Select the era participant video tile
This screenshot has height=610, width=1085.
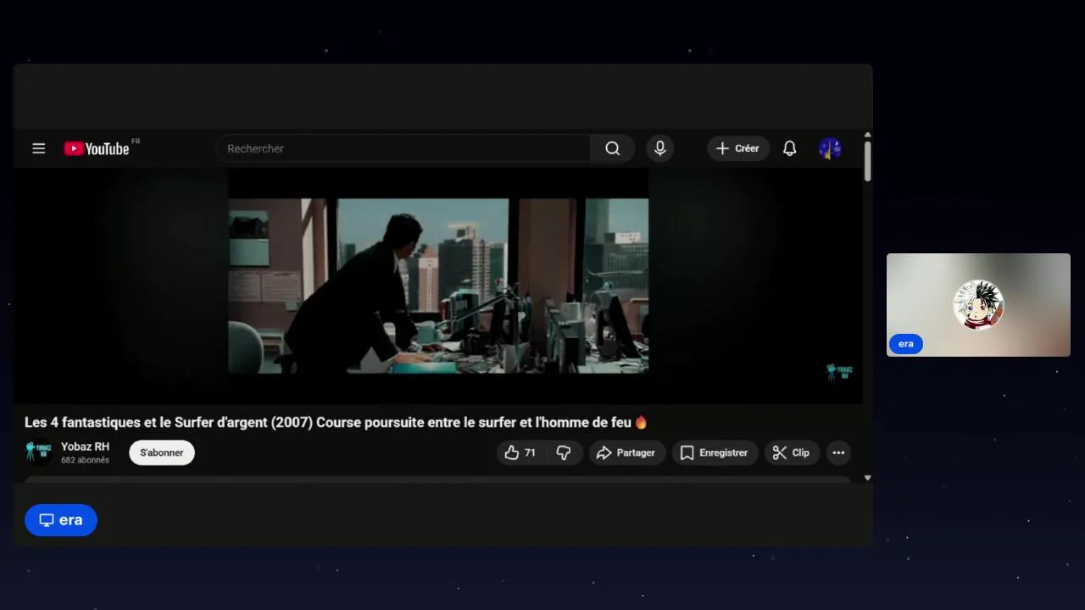[x=978, y=305]
